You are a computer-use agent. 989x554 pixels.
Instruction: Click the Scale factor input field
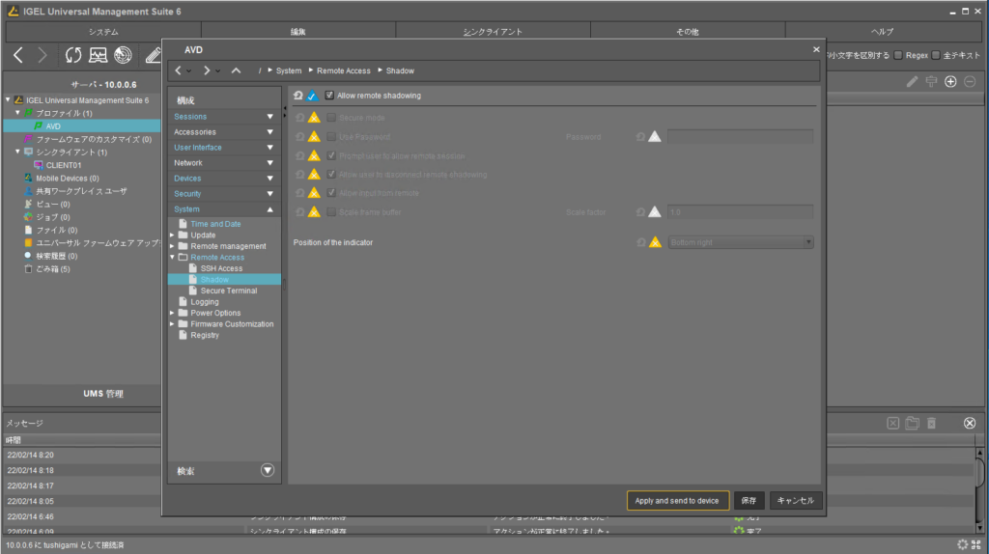(740, 212)
